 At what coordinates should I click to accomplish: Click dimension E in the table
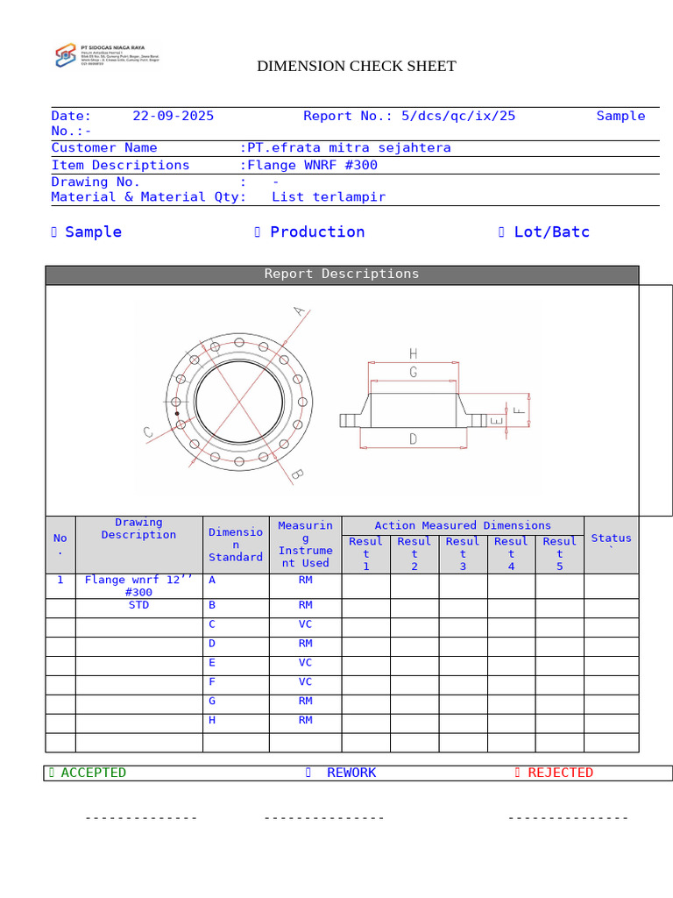(212, 663)
